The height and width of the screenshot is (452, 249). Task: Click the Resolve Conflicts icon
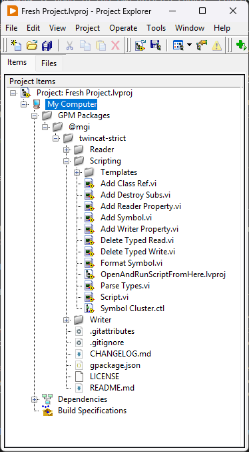[202, 45]
